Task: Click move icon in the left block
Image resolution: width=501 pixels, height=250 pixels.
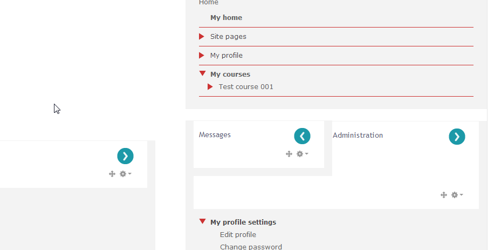Action: point(112,174)
